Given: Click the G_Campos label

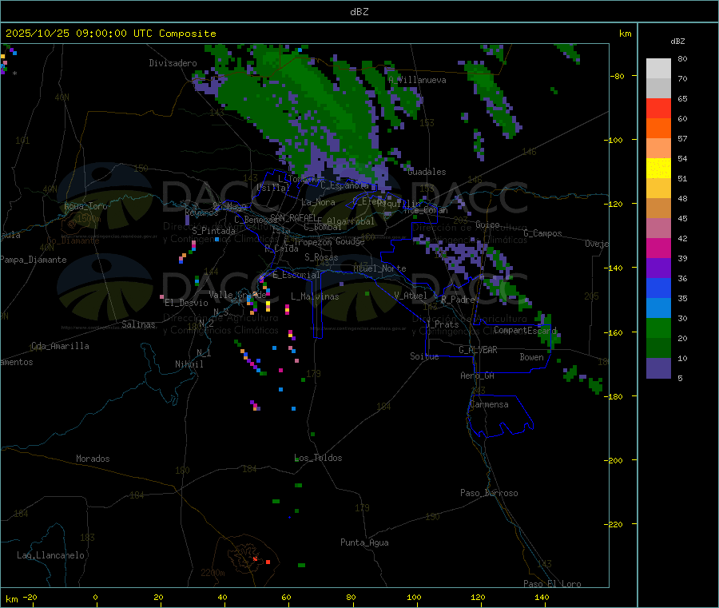Looking at the screenshot, I should point(542,233).
